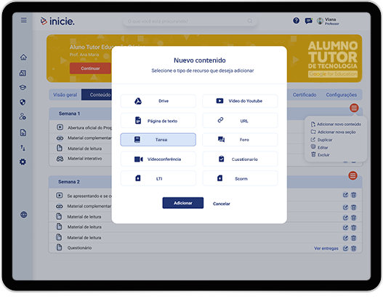Open the help question mark icon
Image resolution: width=383 pixels, height=297 pixels.
pos(296,21)
